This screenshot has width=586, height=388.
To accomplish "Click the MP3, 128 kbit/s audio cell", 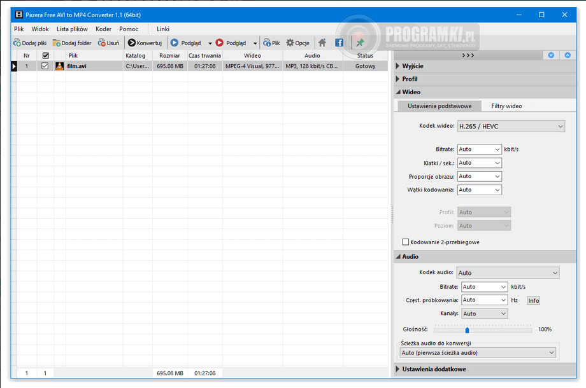I will point(313,66).
